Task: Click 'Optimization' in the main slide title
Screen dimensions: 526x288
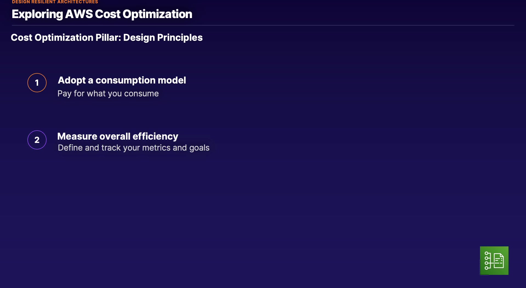Action: click(x=157, y=14)
